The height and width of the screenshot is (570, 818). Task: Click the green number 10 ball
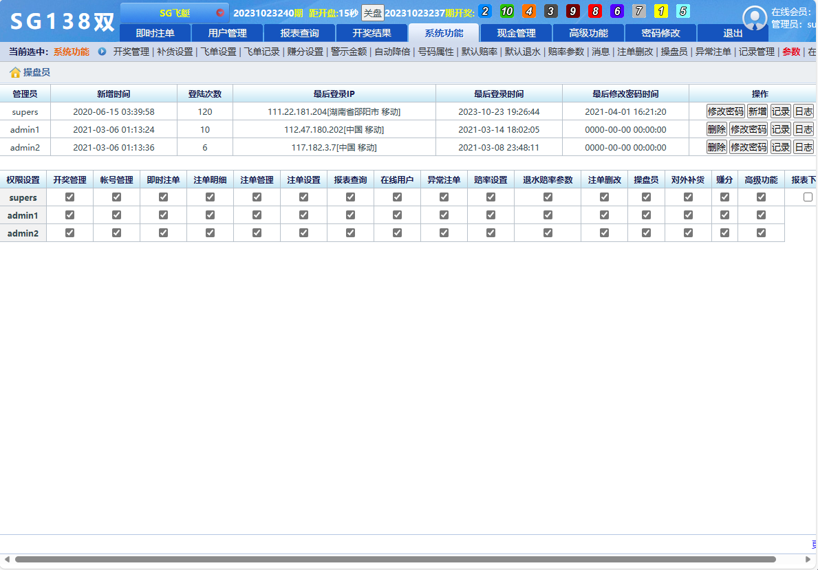pyautogui.click(x=507, y=11)
